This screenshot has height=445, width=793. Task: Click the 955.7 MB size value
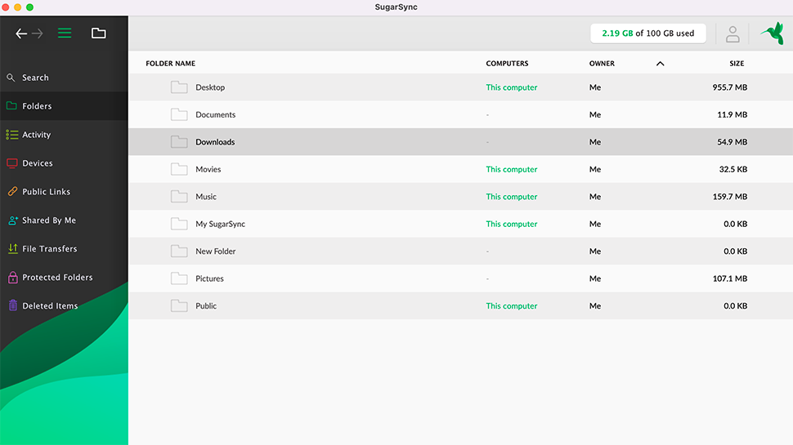730,87
